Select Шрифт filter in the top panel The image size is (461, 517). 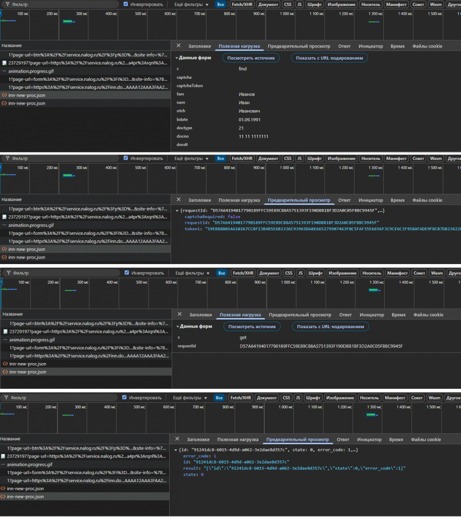click(314, 5)
